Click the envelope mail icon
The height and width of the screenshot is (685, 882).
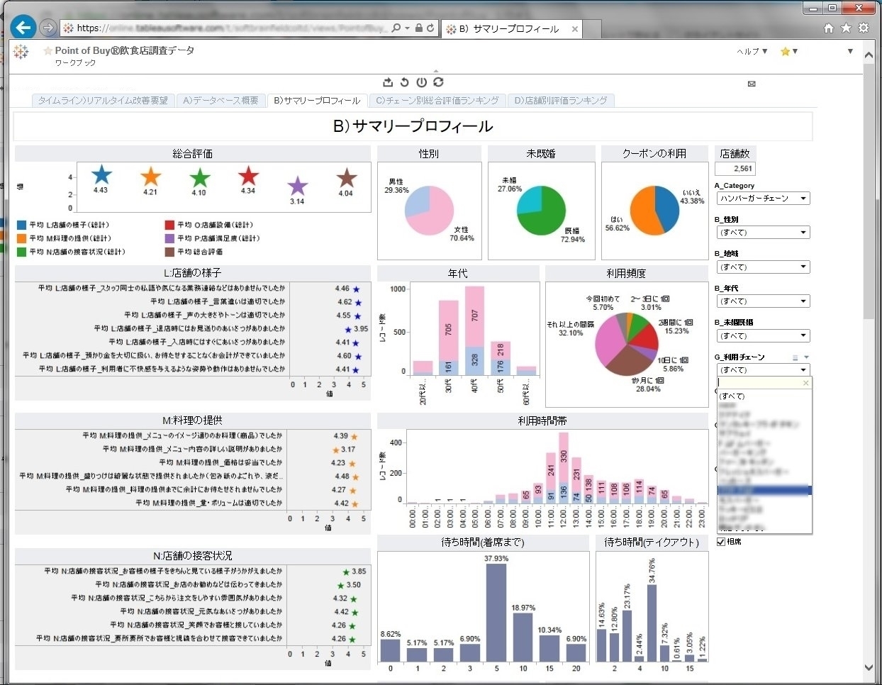click(x=752, y=84)
